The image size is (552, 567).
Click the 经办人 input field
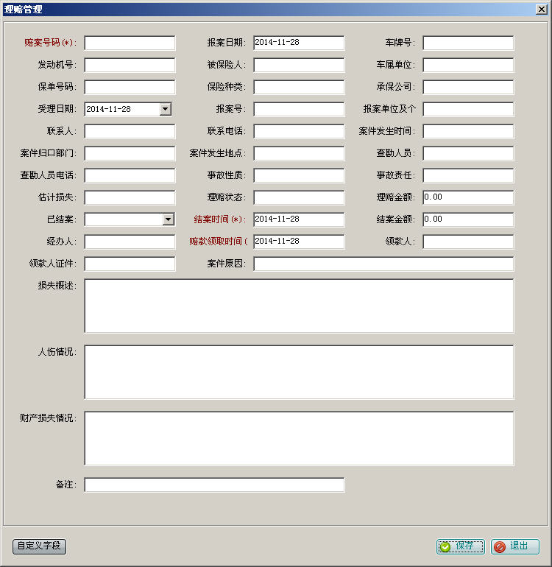[x=130, y=242]
